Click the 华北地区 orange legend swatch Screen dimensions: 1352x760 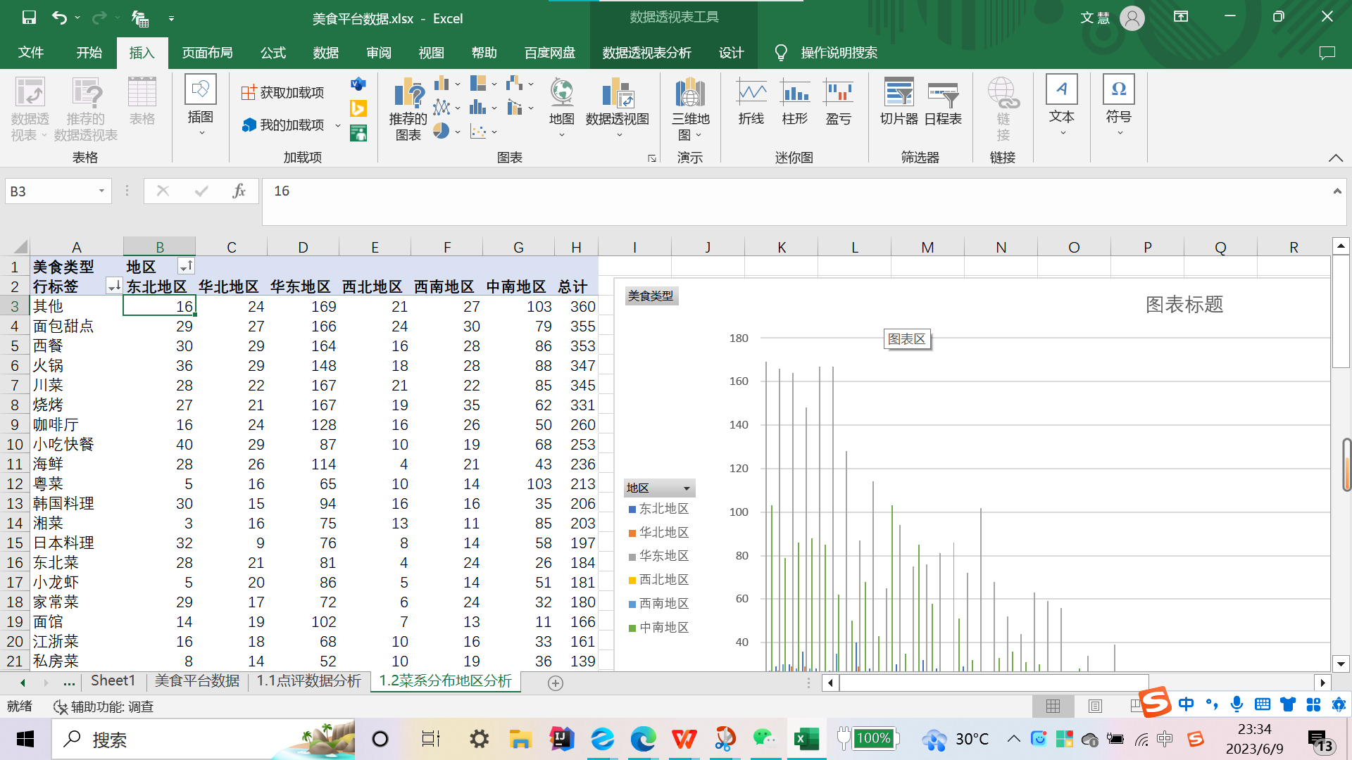point(632,533)
